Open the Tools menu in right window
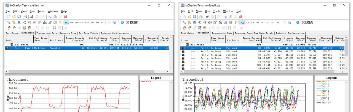 216,11
